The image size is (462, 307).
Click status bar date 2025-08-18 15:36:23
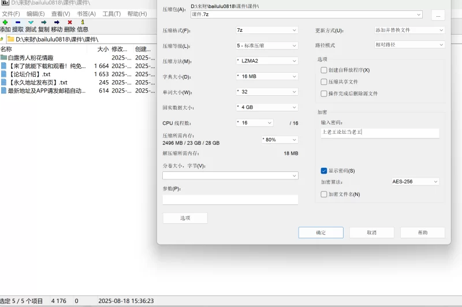tap(126, 301)
